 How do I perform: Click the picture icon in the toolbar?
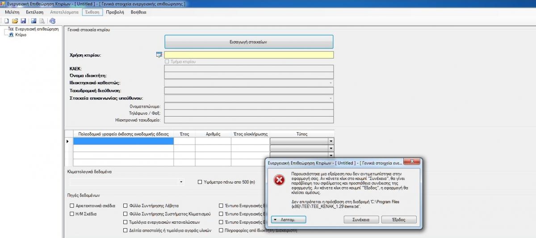click(x=33, y=21)
